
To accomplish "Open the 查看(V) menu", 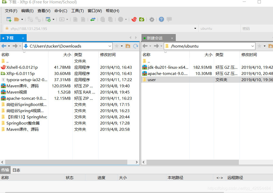I will coord(44,11).
